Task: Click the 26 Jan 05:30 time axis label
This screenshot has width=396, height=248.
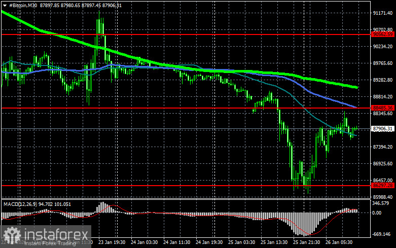Action: (339, 242)
